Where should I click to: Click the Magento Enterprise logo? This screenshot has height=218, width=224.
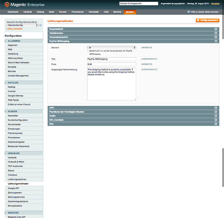(x=24, y=4)
